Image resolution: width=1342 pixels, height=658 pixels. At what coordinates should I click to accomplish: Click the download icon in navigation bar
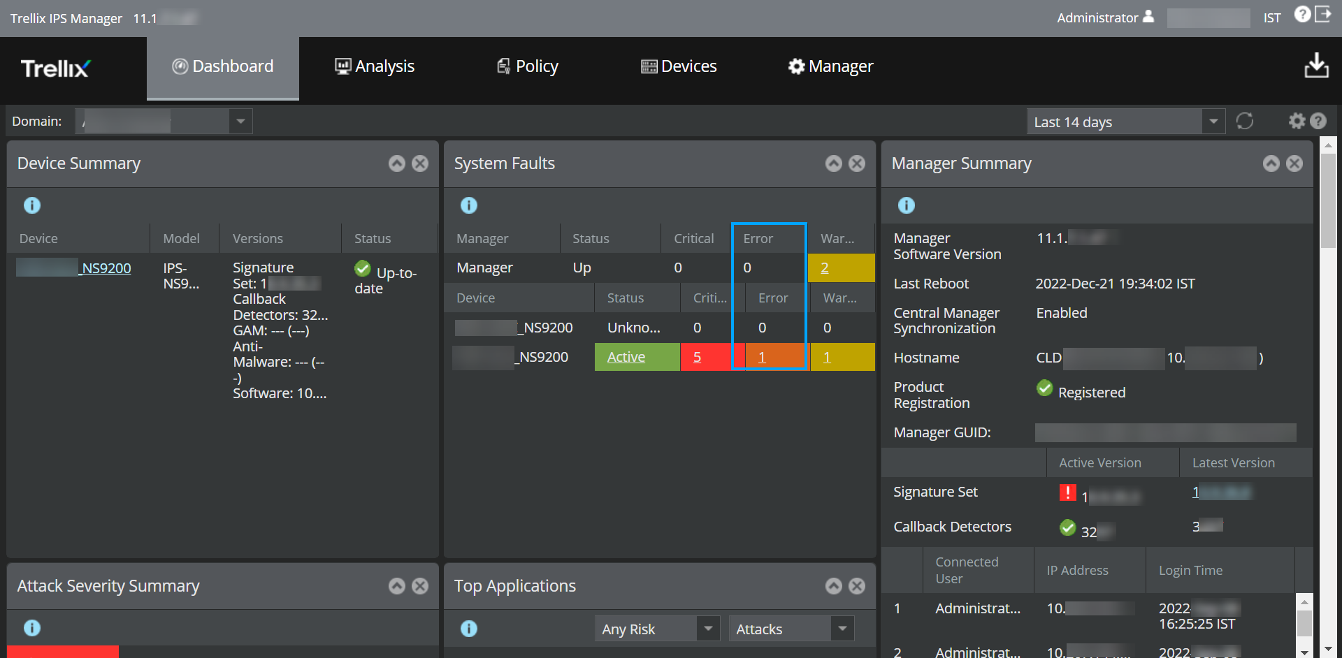pos(1317,66)
